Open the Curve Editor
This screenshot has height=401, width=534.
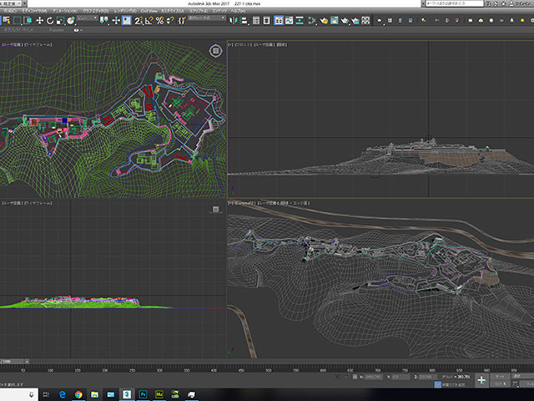290,21
